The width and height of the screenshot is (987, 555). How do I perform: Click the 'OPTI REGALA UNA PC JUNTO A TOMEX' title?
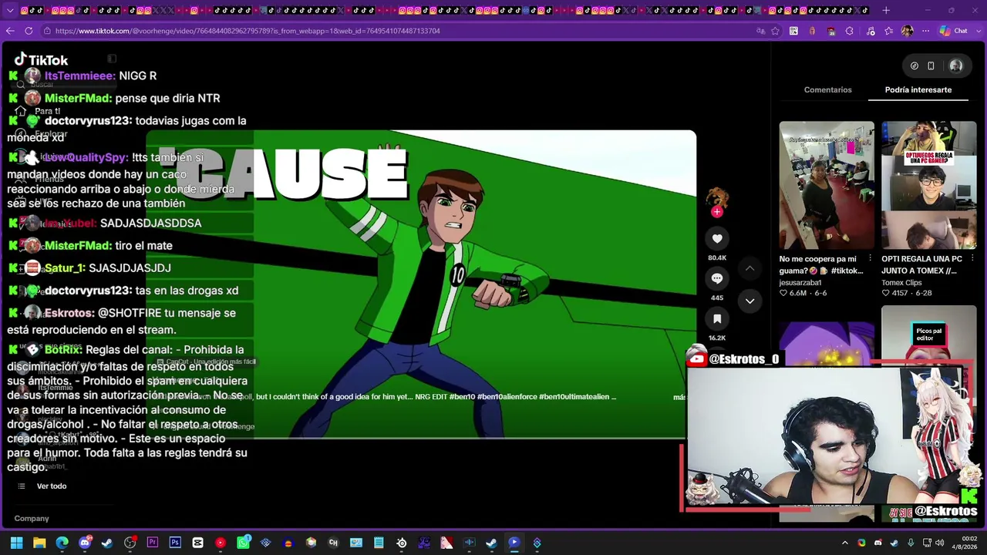[x=922, y=265]
